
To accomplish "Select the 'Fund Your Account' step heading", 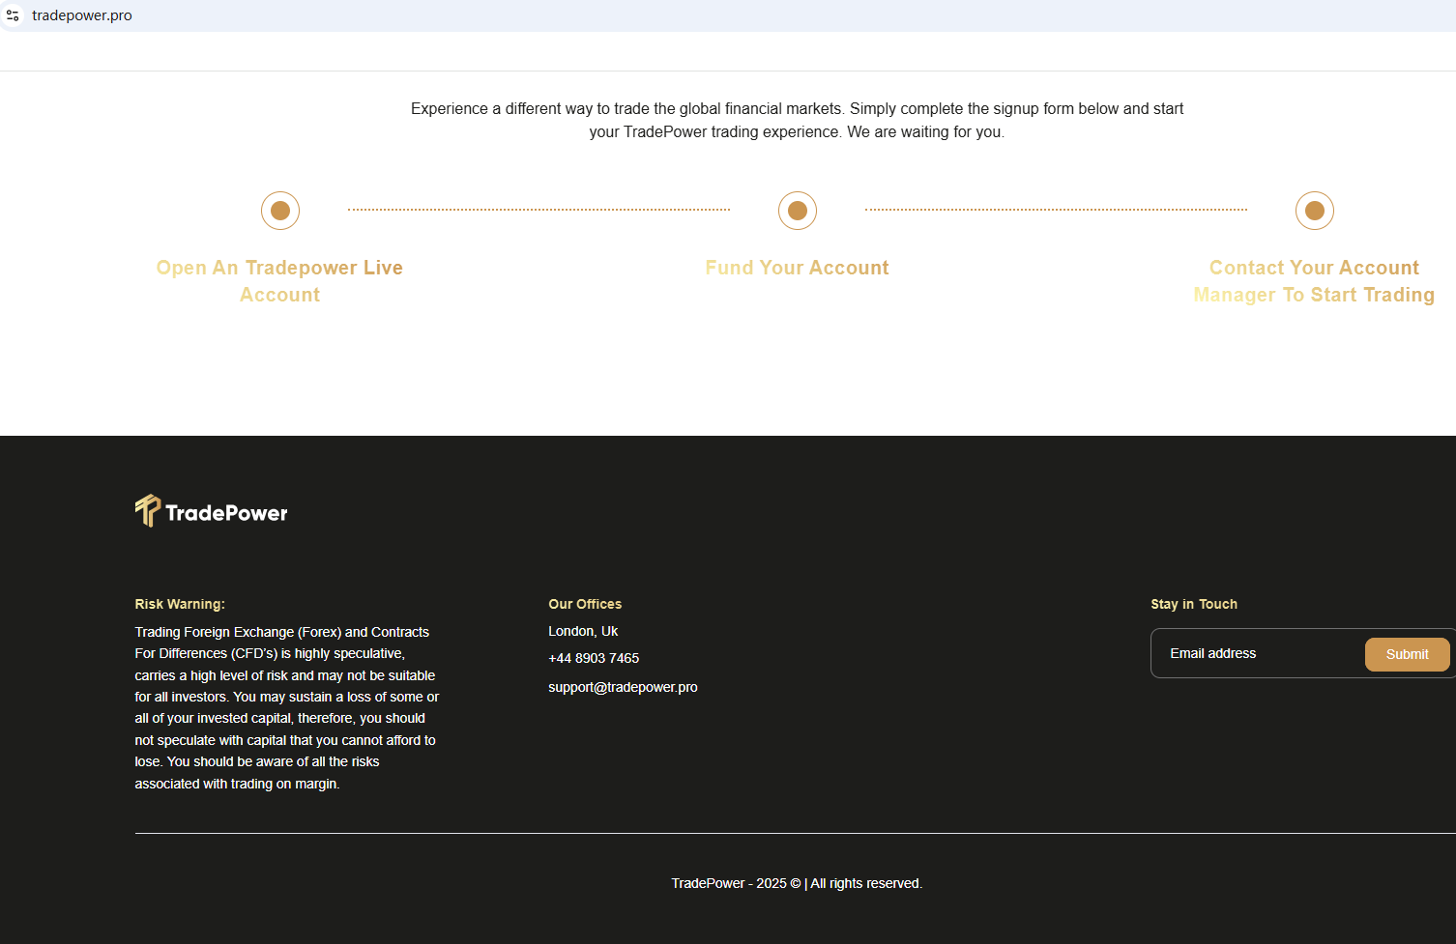I will tap(797, 268).
